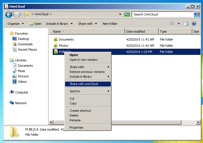Click the Libraries icon in navigation pane
This screenshot has height=143, width=203.
pos(12,60)
